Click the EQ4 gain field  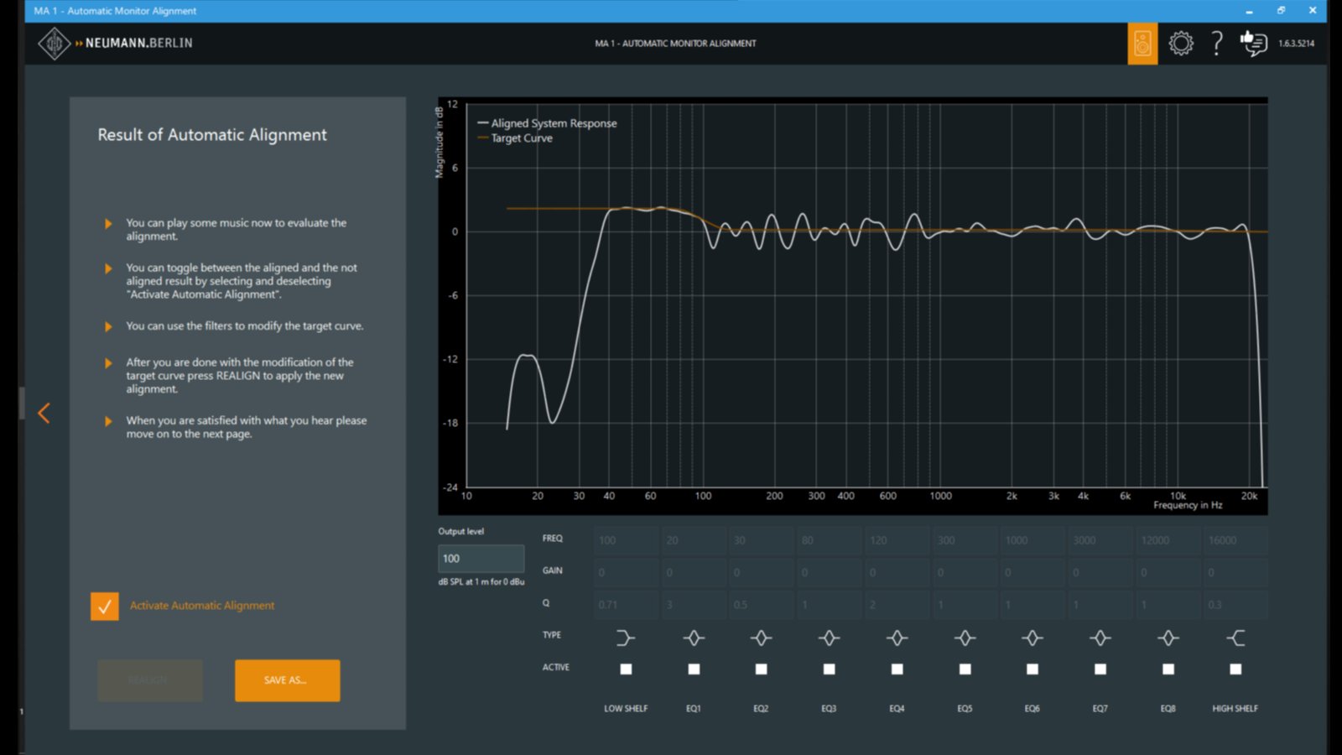897,572
